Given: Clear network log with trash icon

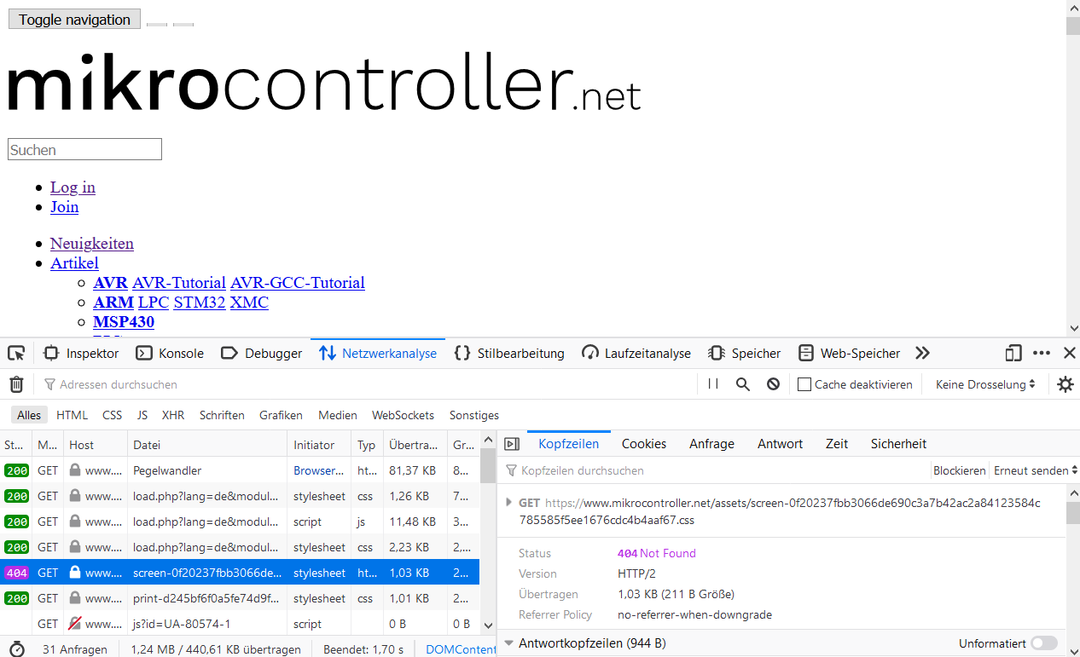Looking at the screenshot, I should pos(16,384).
